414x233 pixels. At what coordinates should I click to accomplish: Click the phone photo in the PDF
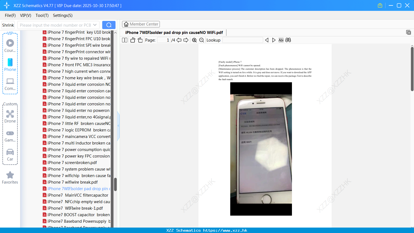(261, 149)
